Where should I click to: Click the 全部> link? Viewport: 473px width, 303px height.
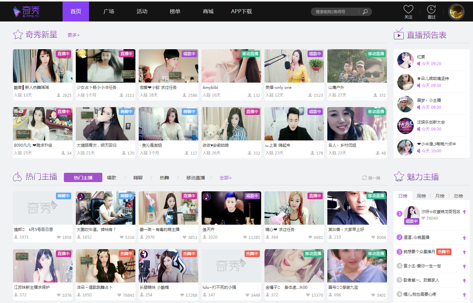coord(225,178)
